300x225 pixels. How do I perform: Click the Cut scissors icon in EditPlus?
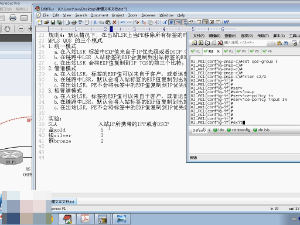(95, 22)
